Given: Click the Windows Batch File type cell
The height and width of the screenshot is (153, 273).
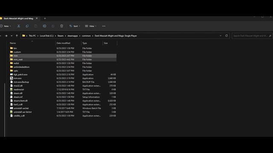Looking at the screenshot, I should (92, 108).
